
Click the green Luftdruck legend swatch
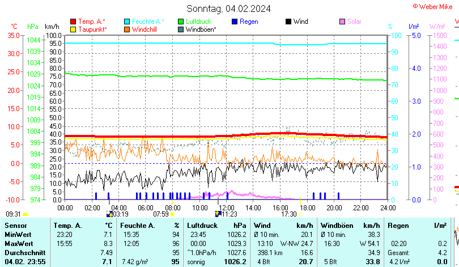tap(181, 22)
